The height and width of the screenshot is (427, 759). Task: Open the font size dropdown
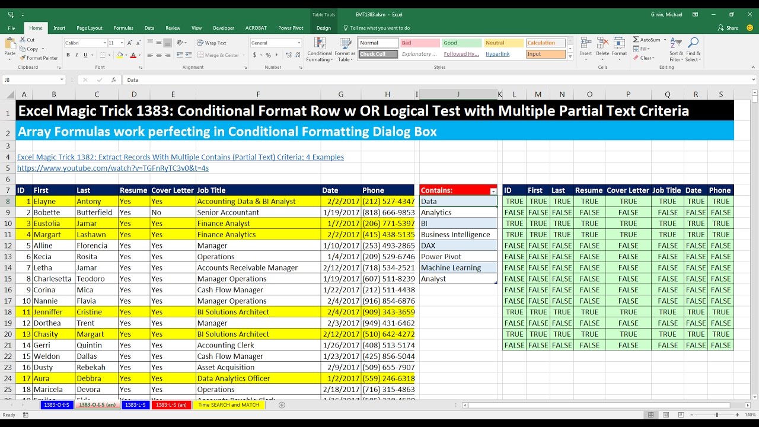tap(122, 43)
